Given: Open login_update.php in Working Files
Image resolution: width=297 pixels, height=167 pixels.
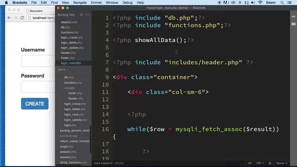Looking at the screenshot, I should click(x=72, y=48).
